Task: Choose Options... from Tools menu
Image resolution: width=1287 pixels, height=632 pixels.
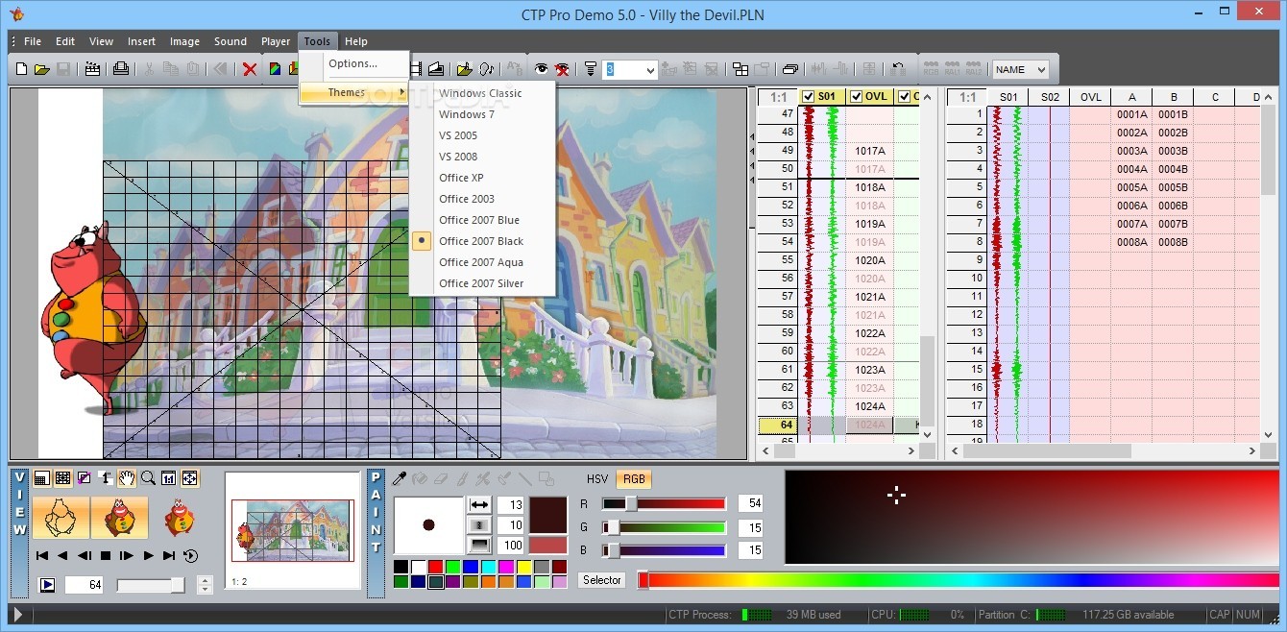Action: coord(353,63)
